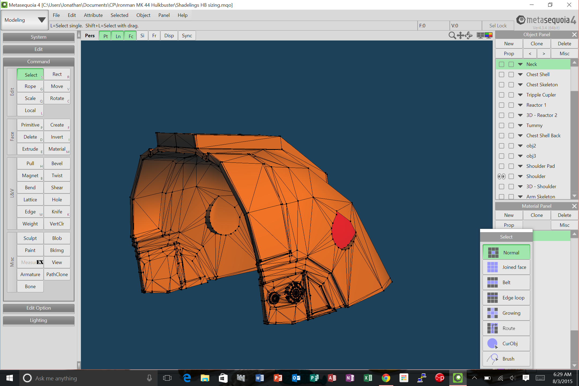Open the File menu
The image size is (579, 386).
click(56, 15)
